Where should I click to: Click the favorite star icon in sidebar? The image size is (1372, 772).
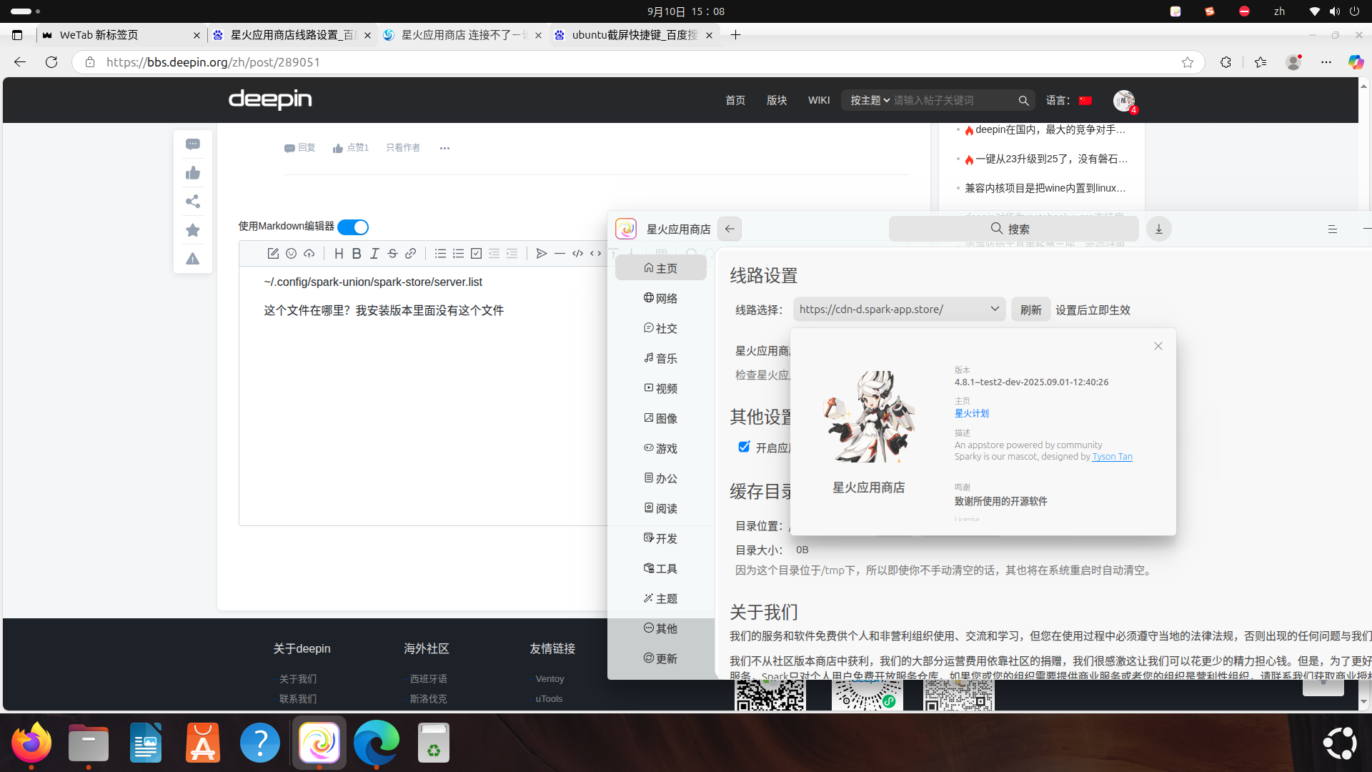[x=193, y=230]
